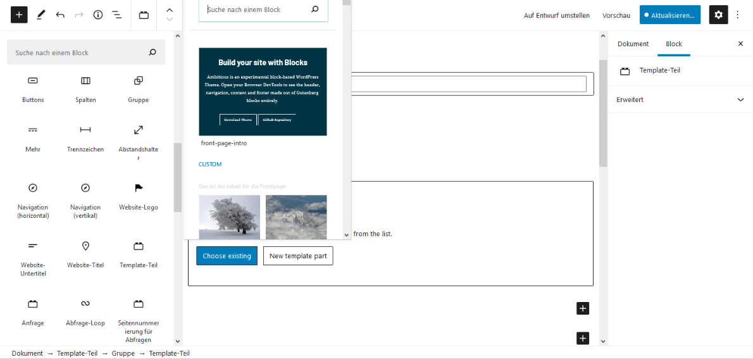The image size is (753, 359).
Task: Select the Buttons block icon
Action: (33, 81)
